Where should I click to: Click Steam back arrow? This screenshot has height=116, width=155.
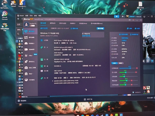18,19
